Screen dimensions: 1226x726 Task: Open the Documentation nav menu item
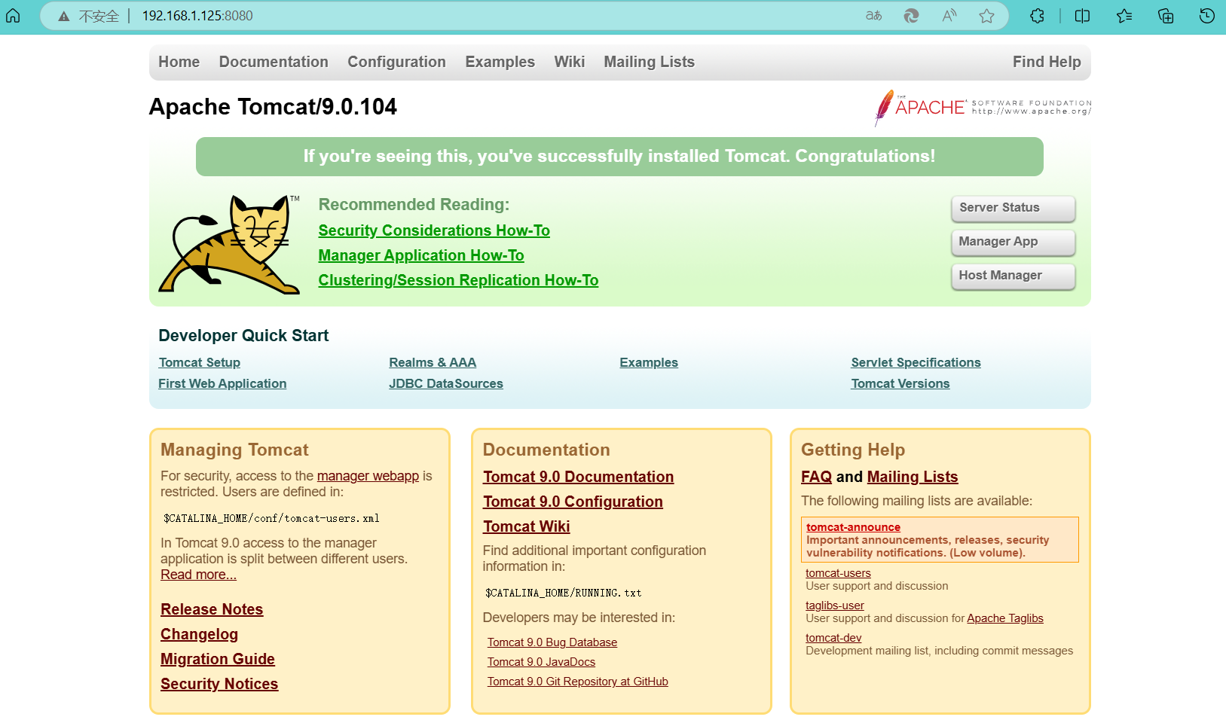pos(274,62)
